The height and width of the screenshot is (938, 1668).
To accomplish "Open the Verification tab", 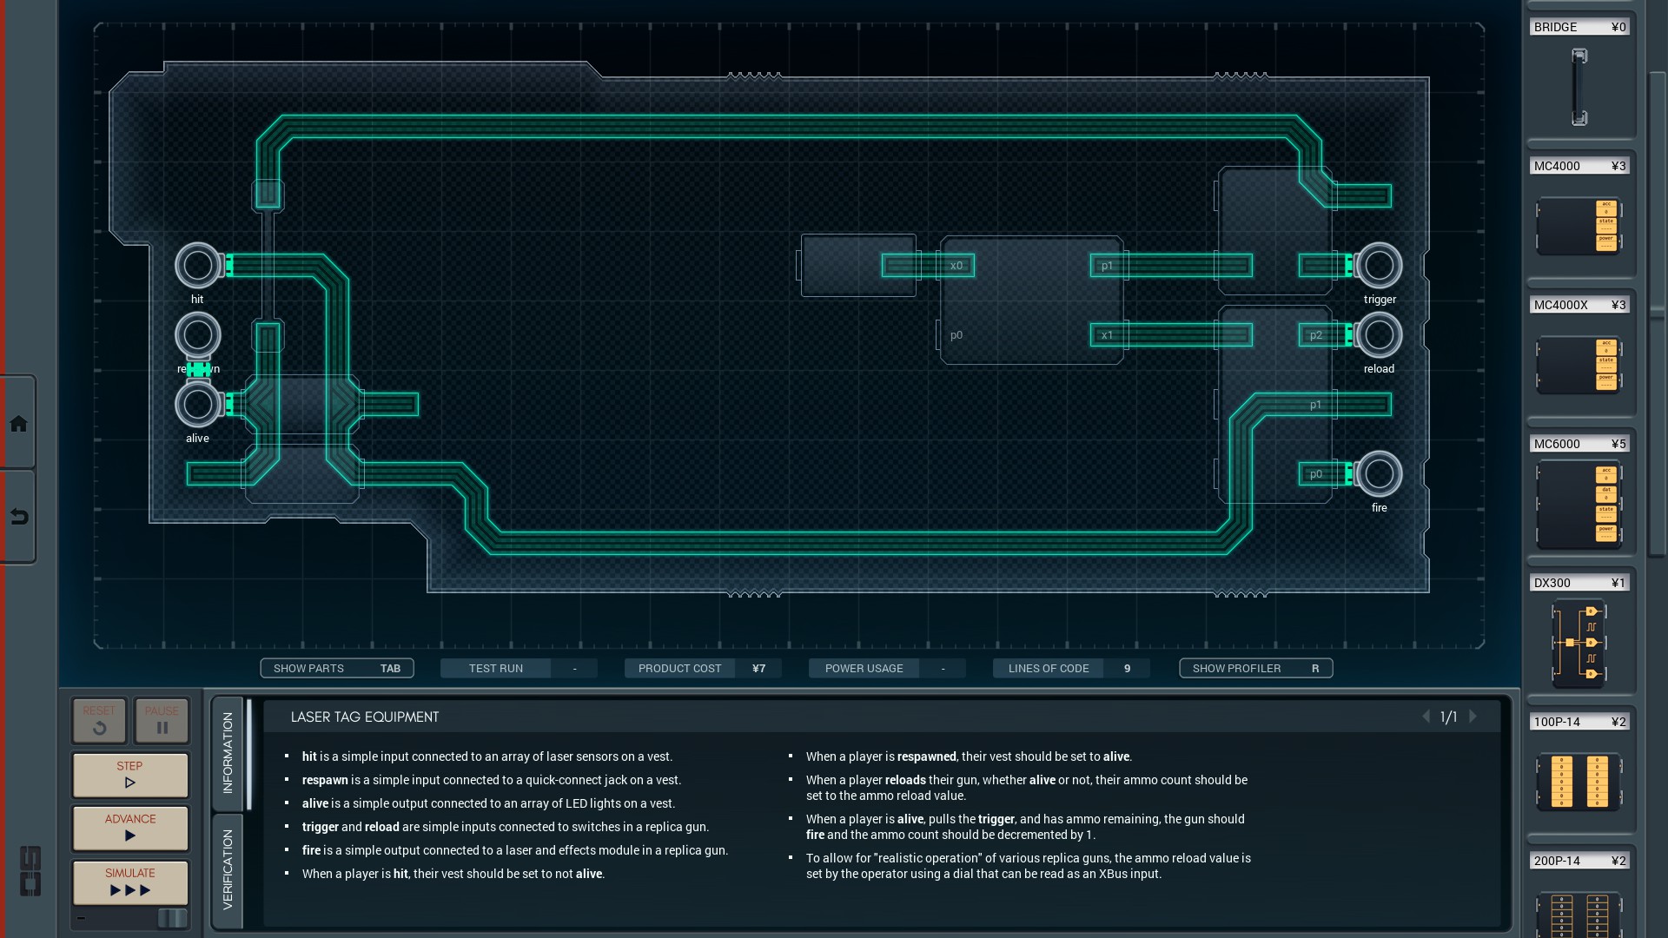I will pos(228,869).
